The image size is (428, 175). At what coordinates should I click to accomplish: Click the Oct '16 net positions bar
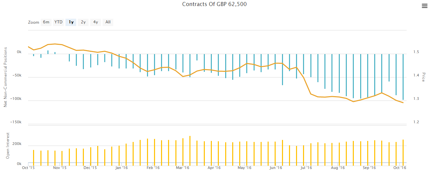click(403, 77)
